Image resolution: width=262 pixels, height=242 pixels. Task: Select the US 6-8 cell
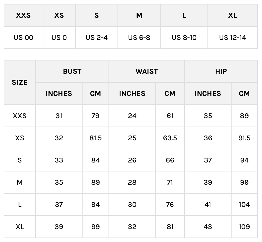(x=139, y=38)
